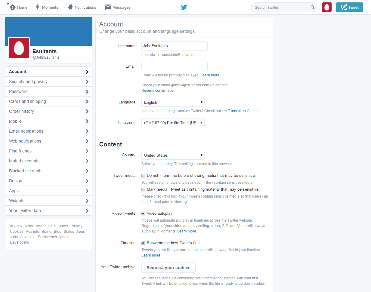Click the Tweet compose button
Image resolution: width=371 pixels, height=292 pixels.
[x=350, y=7]
